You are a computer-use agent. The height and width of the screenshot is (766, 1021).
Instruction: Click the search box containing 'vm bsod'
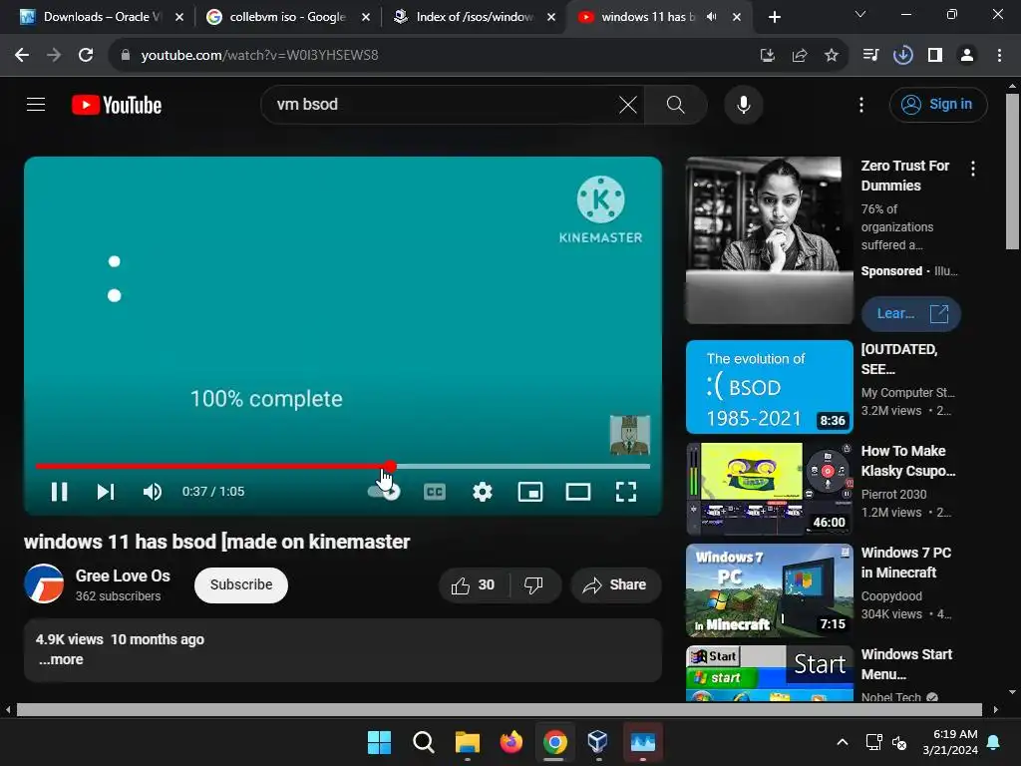pos(443,104)
